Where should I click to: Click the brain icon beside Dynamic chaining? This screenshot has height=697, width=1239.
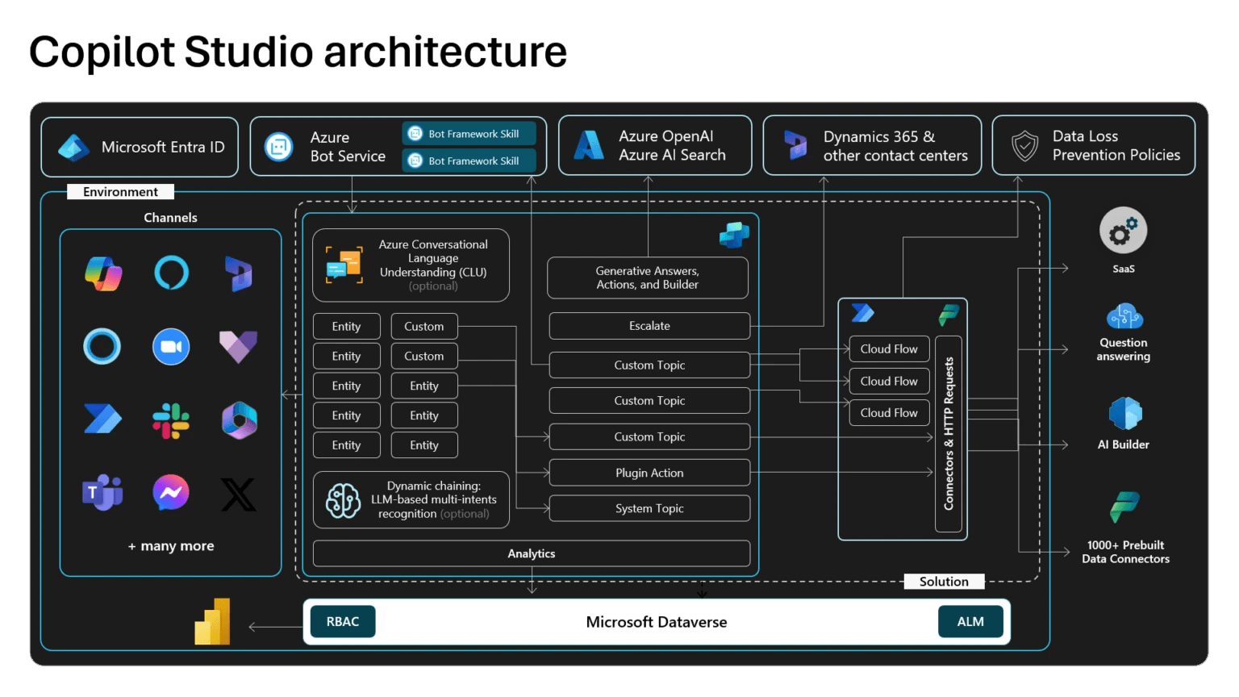[343, 500]
